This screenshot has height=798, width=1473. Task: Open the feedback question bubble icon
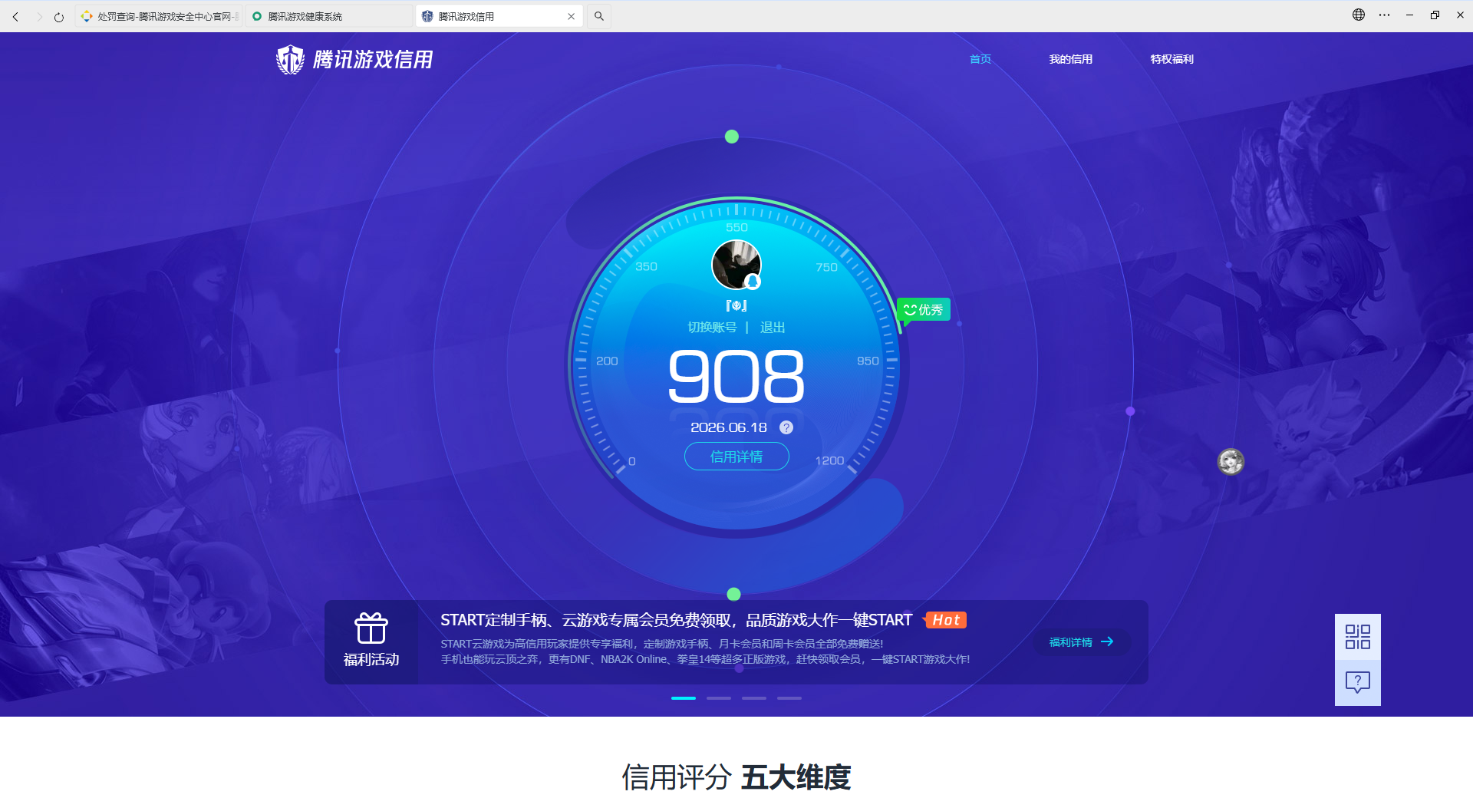1358,682
